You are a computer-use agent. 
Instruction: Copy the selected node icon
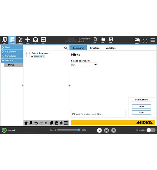coord(52,123)
